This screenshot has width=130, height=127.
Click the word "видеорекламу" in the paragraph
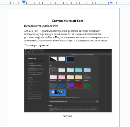point(32,34)
